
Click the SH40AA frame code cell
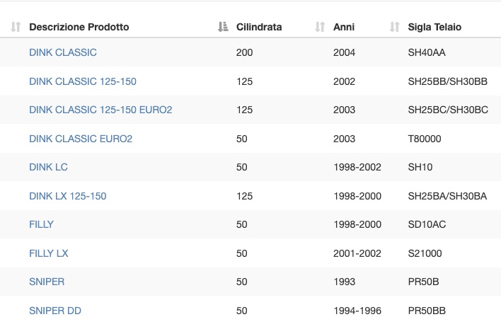pyautogui.click(x=427, y=52)
